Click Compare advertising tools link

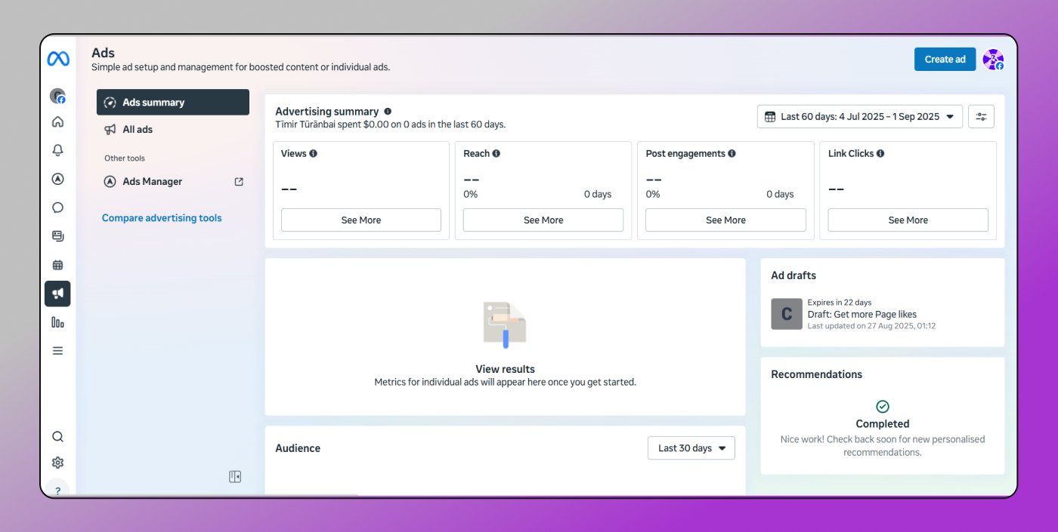[162, 218]
